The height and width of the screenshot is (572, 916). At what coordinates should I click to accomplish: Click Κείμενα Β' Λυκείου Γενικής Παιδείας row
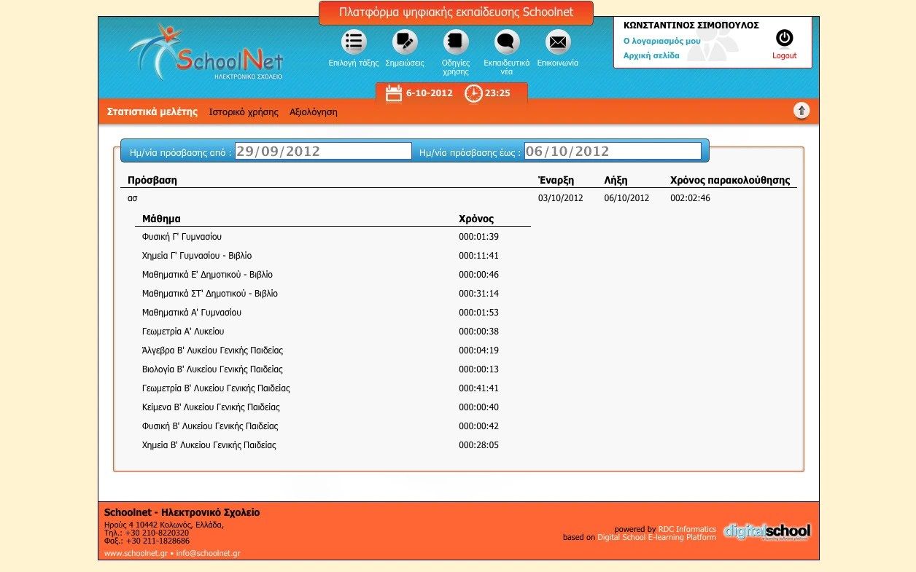click(x=333, y=407)
